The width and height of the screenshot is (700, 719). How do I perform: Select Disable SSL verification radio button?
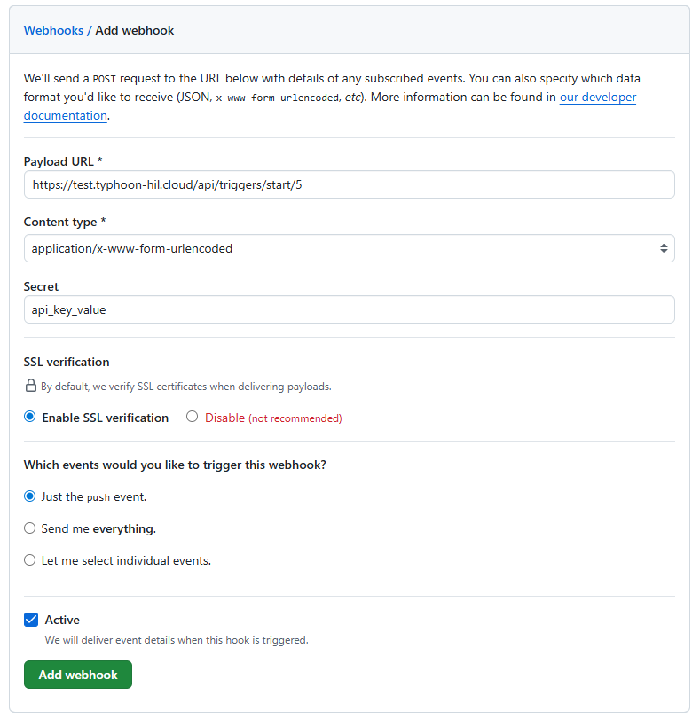point(192,417)
